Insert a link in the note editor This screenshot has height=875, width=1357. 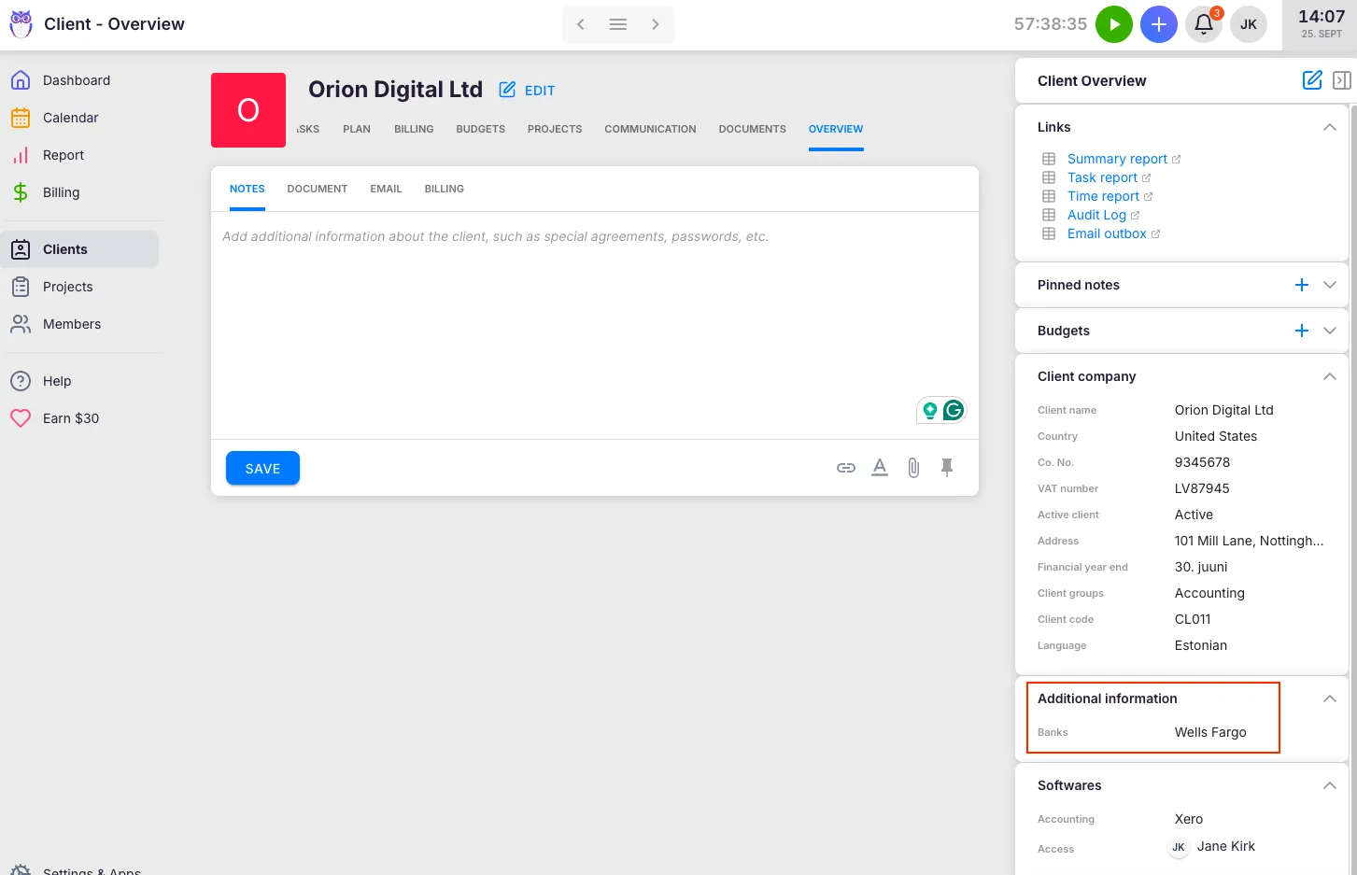tap(845, 467)
